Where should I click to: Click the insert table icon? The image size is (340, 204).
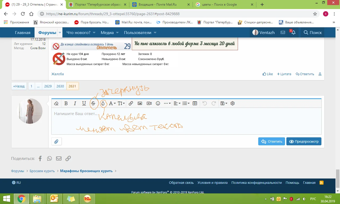pyautogui.click(x=195, y=103)
